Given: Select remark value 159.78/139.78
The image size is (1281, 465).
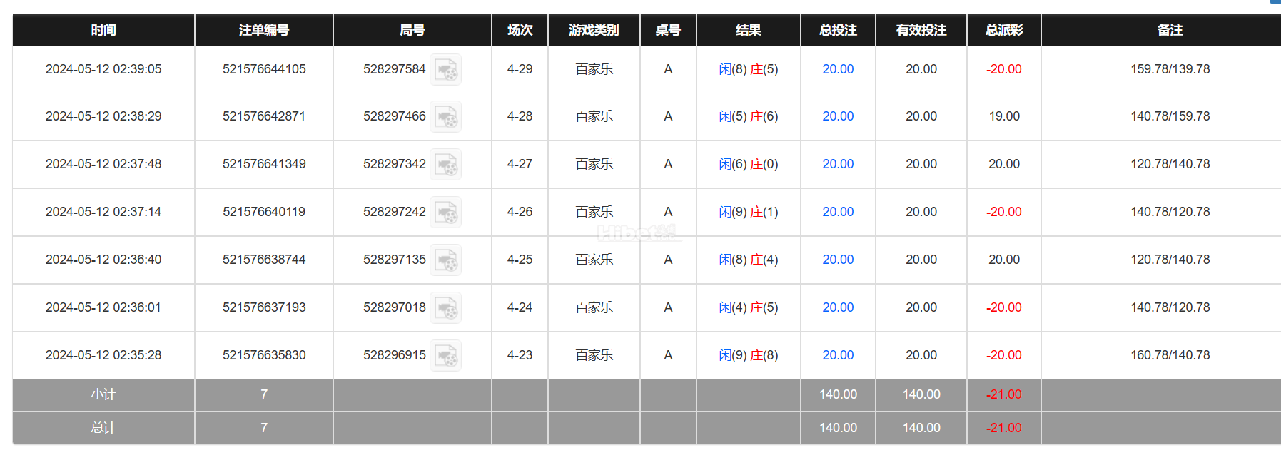Looking at the screenshot, I should 1170,69.
